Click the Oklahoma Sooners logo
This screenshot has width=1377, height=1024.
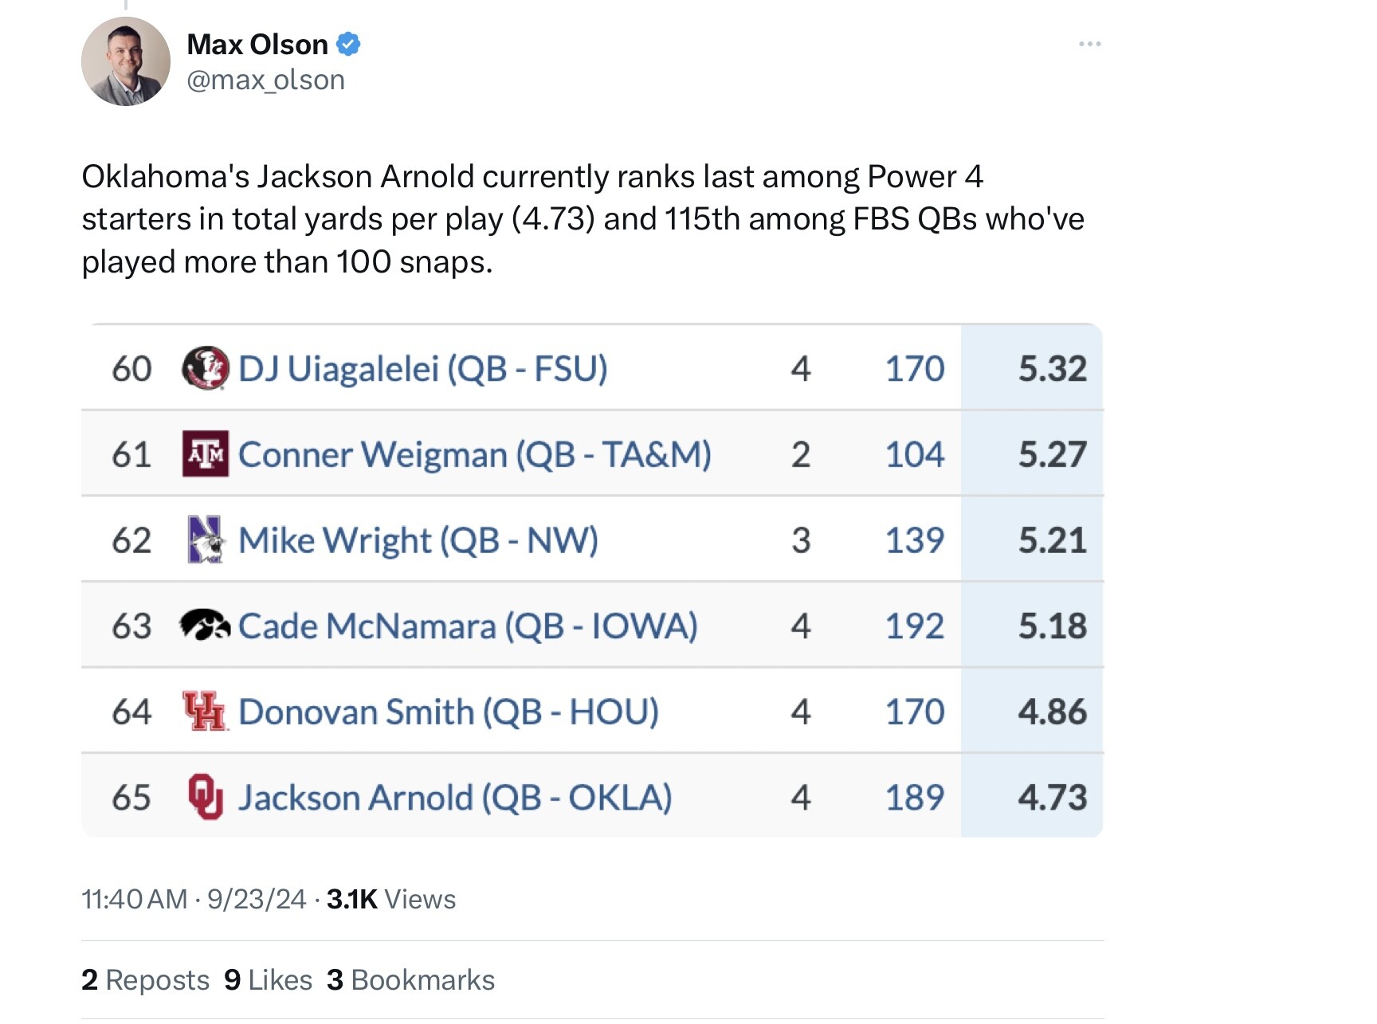[205, 797]
